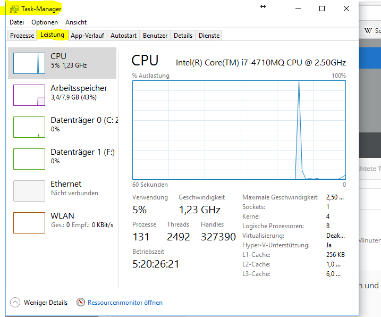The width and height of the screenshot is (381, 317).
Task: Click the Virtualisierung label
Action: 263,236
